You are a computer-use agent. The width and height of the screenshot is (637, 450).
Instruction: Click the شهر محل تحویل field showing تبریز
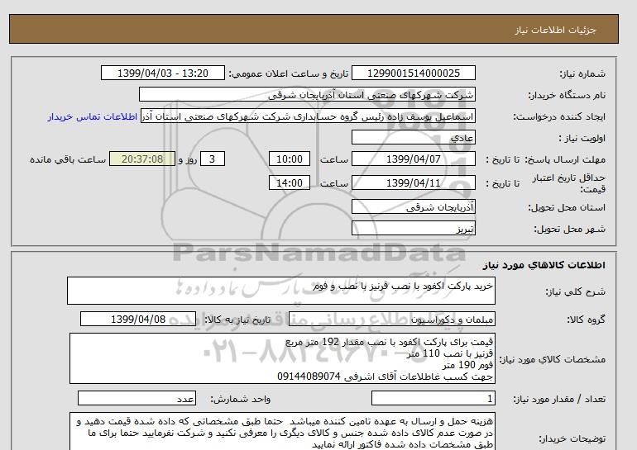tap(414, 228)
